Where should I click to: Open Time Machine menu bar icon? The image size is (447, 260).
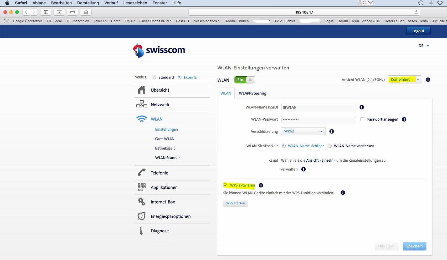[x=421, y=3]
